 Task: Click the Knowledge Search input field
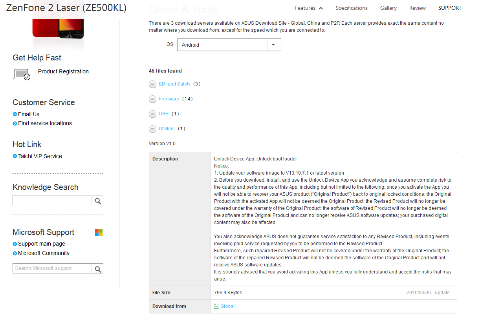(x=52, y=200)
